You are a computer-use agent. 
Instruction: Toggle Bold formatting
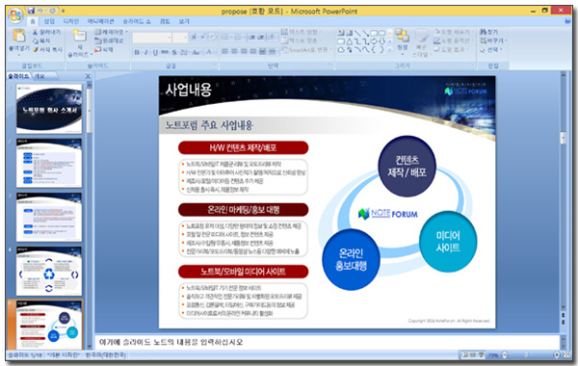(137, 52)
